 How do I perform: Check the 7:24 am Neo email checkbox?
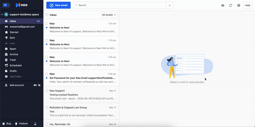tap(47, 57)
